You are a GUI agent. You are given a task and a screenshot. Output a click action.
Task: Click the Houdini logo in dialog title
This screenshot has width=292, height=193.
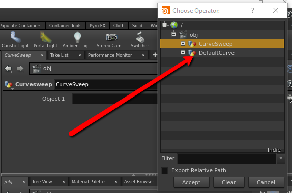(165, 11)
